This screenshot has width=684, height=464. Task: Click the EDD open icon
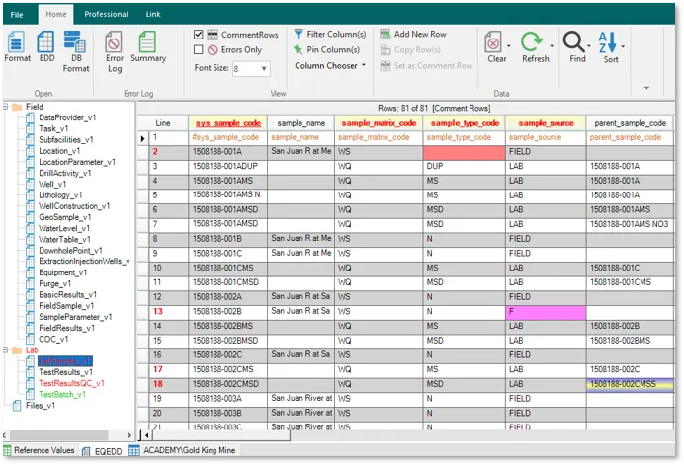click(45, 41)
